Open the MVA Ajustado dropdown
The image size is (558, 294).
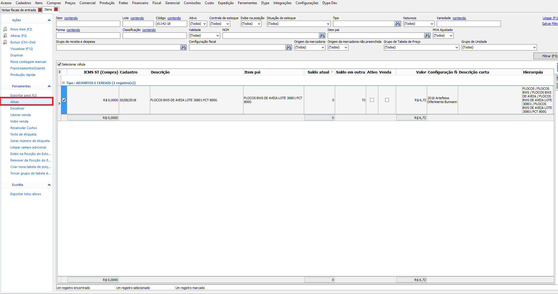(451, 35)
